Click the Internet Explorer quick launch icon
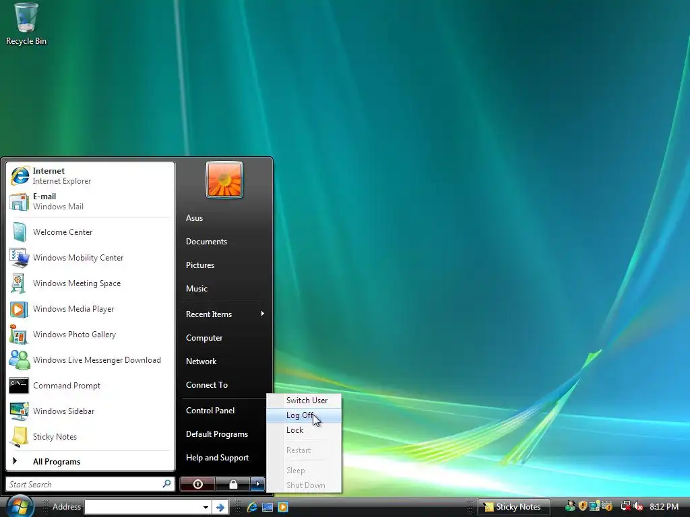This screenshot has width=690, height=517. (252, 507)
